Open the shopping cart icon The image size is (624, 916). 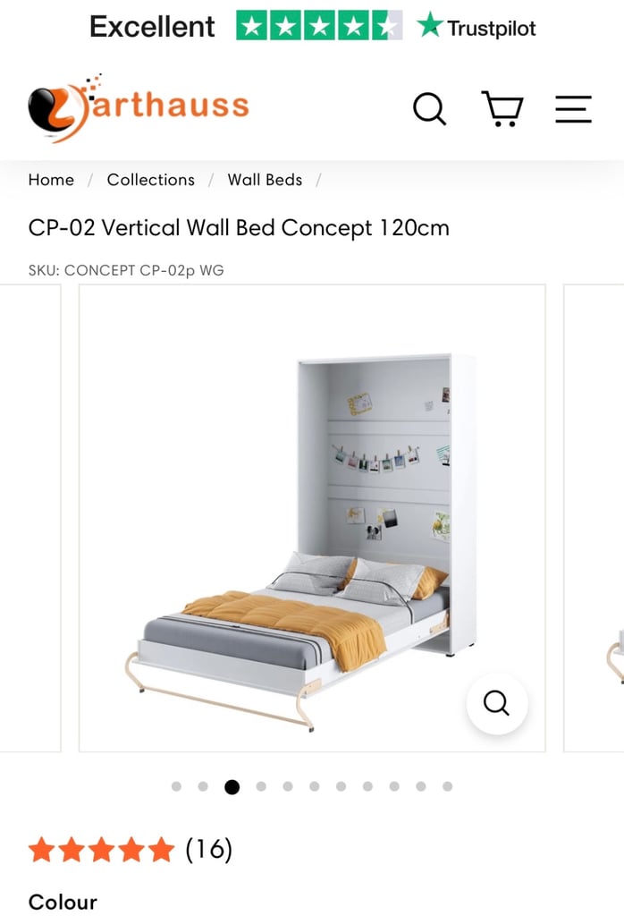[502, 108]
